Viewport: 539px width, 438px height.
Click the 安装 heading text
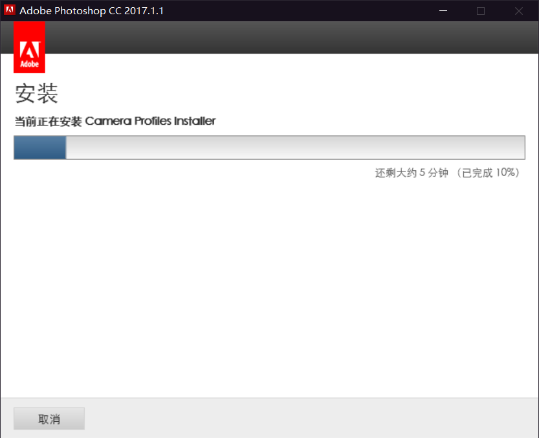point(36,93)
